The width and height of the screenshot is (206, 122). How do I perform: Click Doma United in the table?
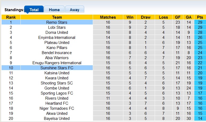click(x=57, y=32)
